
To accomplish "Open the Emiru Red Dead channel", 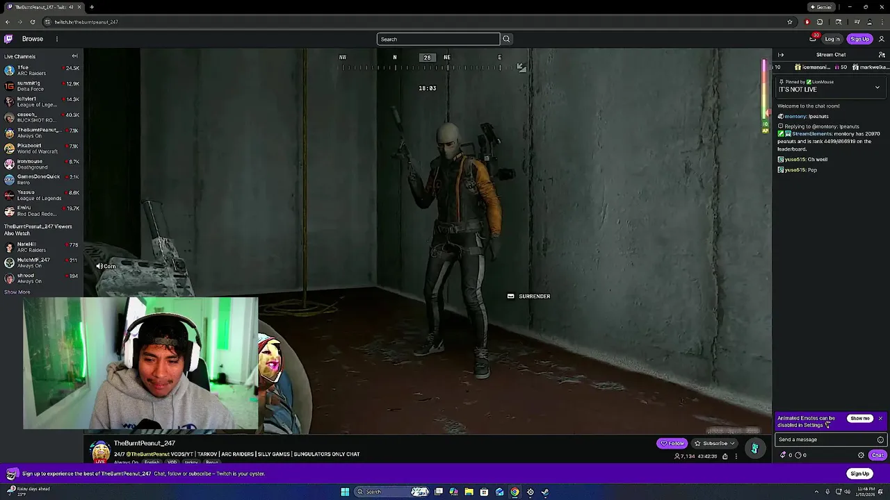I will [42, 210].
